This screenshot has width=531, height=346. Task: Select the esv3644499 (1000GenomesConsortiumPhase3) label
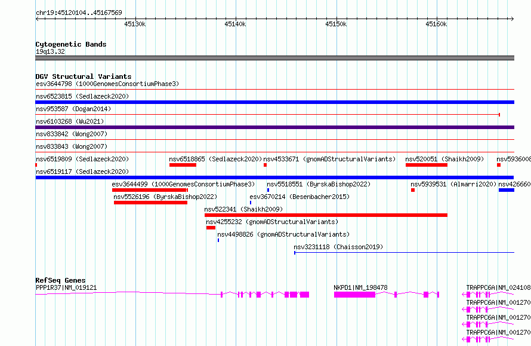click(183, 184)
